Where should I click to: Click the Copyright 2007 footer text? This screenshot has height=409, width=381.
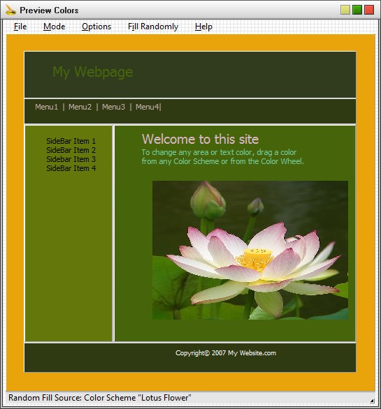click(x=226, y=353)
